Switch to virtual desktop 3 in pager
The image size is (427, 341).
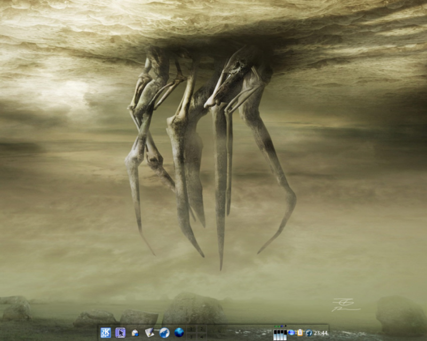(x=192, y=336)
